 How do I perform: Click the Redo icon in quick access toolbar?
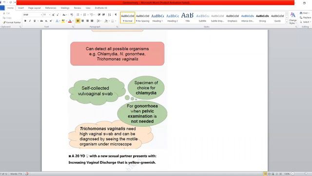[x=11, y=2]
